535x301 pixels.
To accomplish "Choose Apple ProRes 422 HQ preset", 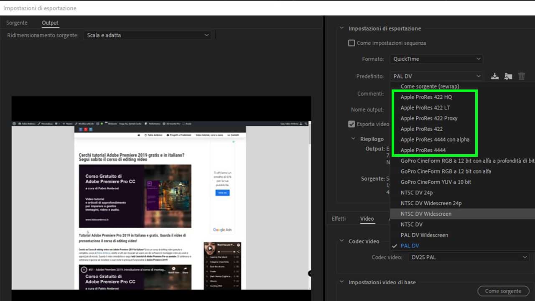I will (426, 97).
